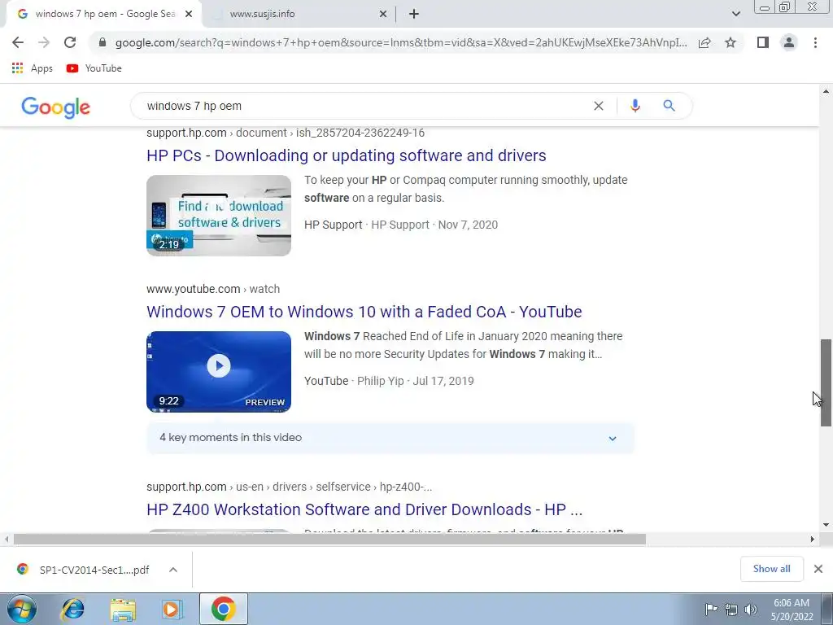The height and width of the screenshot is (625, 833).
Task: Open the Action Center flag icon
Action: coord(711,609)
